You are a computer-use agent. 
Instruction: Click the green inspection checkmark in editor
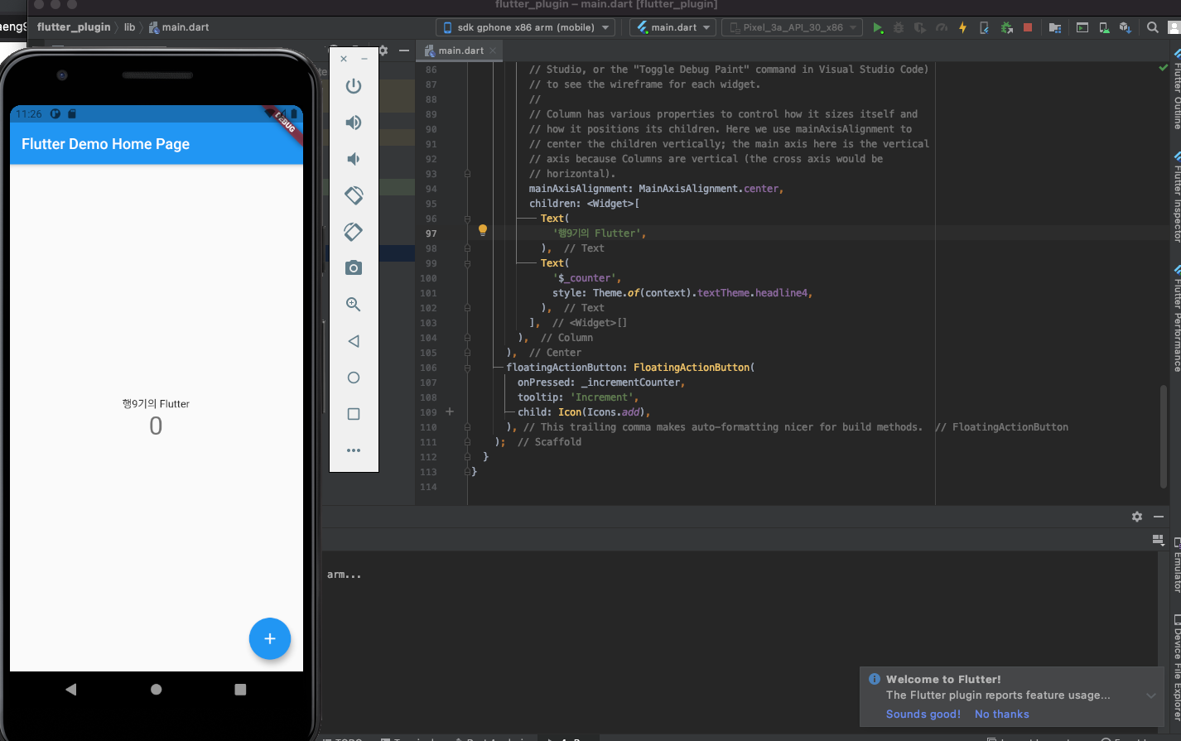tap(1164, 68)
